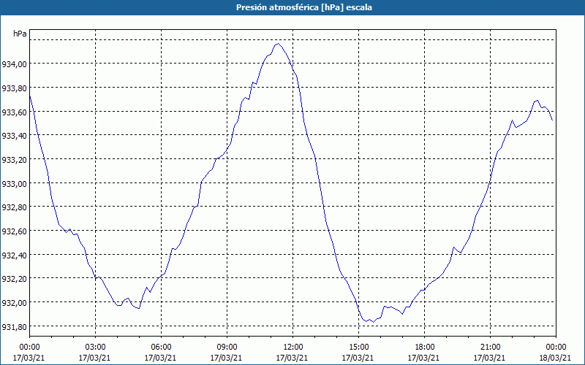Click the pressure curve peak near 11:20
Screen dimensions: 585x365
278,44
